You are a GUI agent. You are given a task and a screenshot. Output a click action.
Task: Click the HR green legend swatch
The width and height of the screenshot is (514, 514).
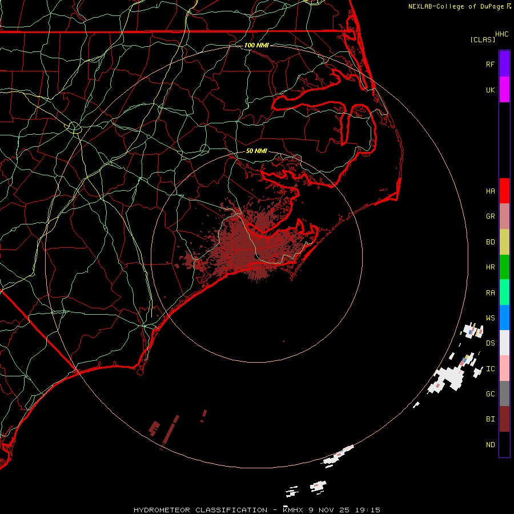click(x=504, y=267)
